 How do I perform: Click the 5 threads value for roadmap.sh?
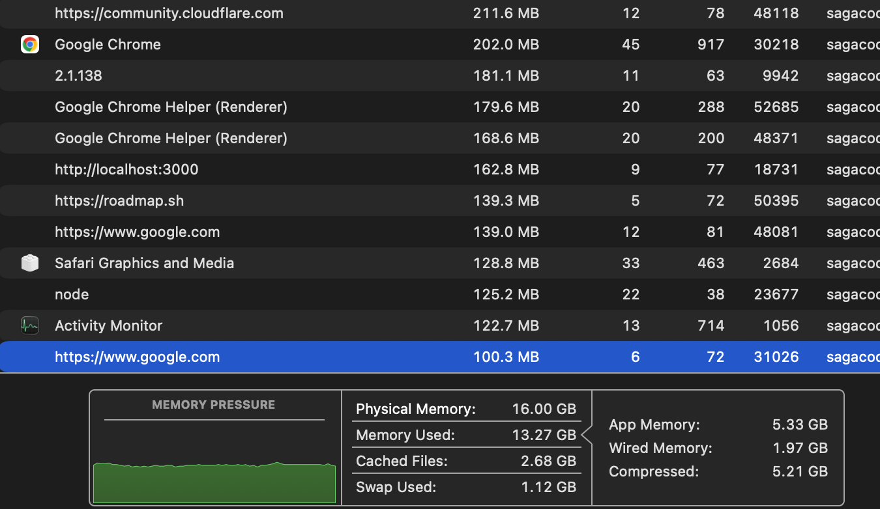click(636, 200)
